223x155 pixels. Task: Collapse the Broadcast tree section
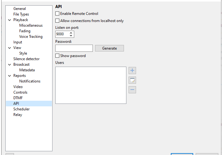10,64
